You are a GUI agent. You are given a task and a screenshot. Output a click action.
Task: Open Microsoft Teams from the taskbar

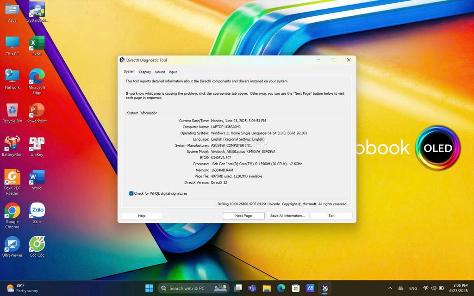point(252,288)
